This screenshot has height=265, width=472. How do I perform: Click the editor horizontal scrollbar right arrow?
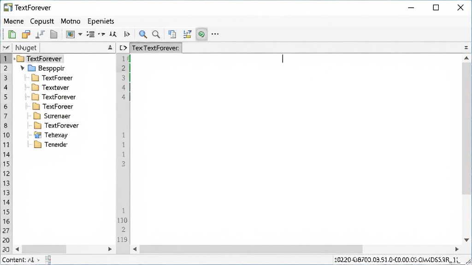[457, 249]
